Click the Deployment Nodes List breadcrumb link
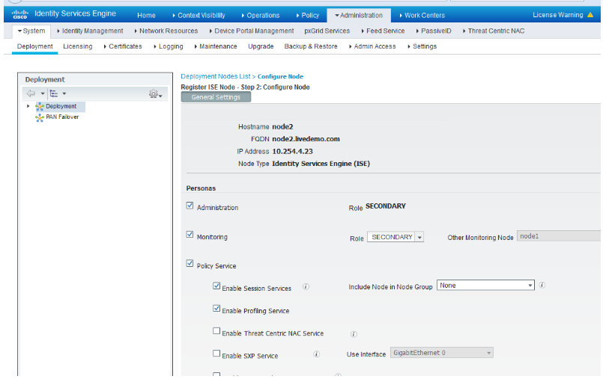 click(x=216, y=76)
